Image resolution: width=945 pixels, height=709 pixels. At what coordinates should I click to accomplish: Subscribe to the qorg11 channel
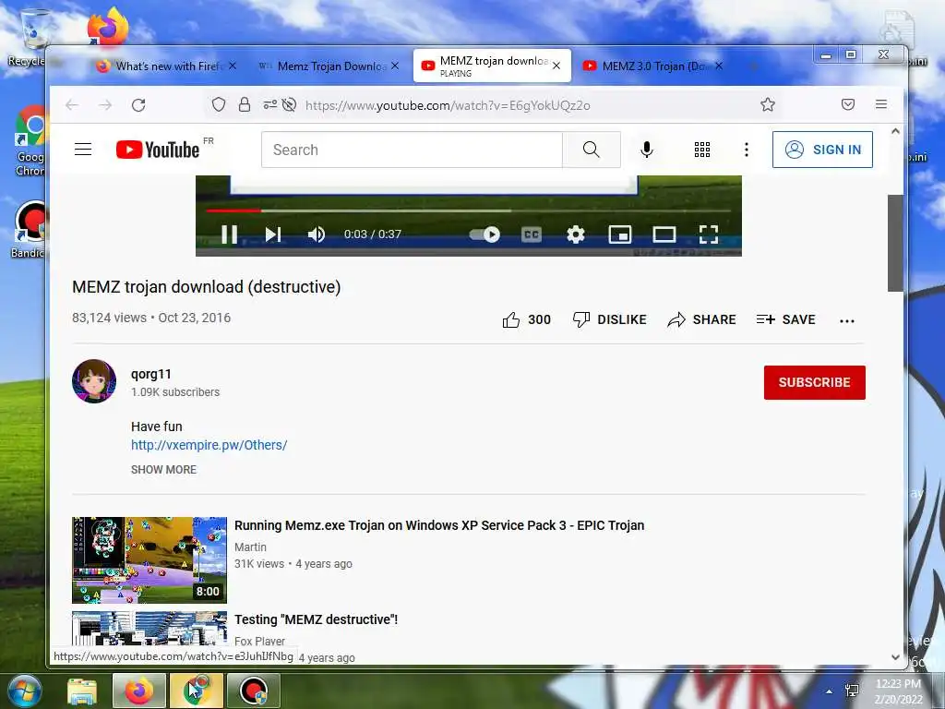tap(814, 382)
